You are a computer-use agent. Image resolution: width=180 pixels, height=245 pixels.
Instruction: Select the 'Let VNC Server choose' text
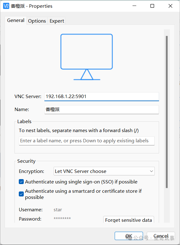(80, 171)
